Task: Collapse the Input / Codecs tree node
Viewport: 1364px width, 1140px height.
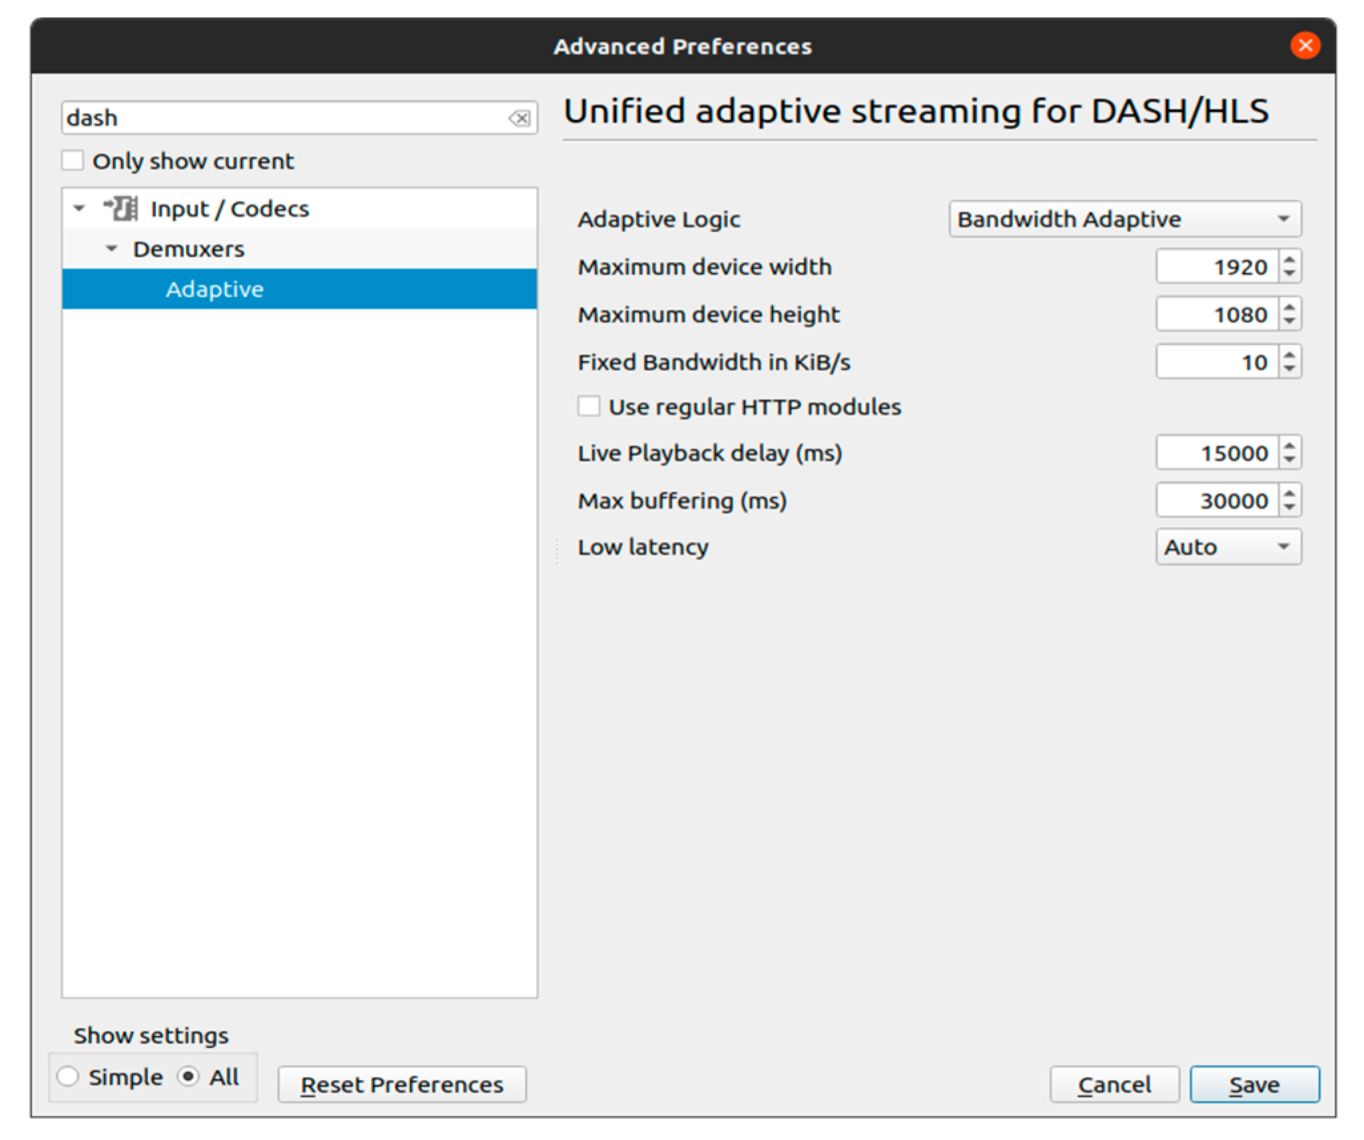Action: pos(79,208)
